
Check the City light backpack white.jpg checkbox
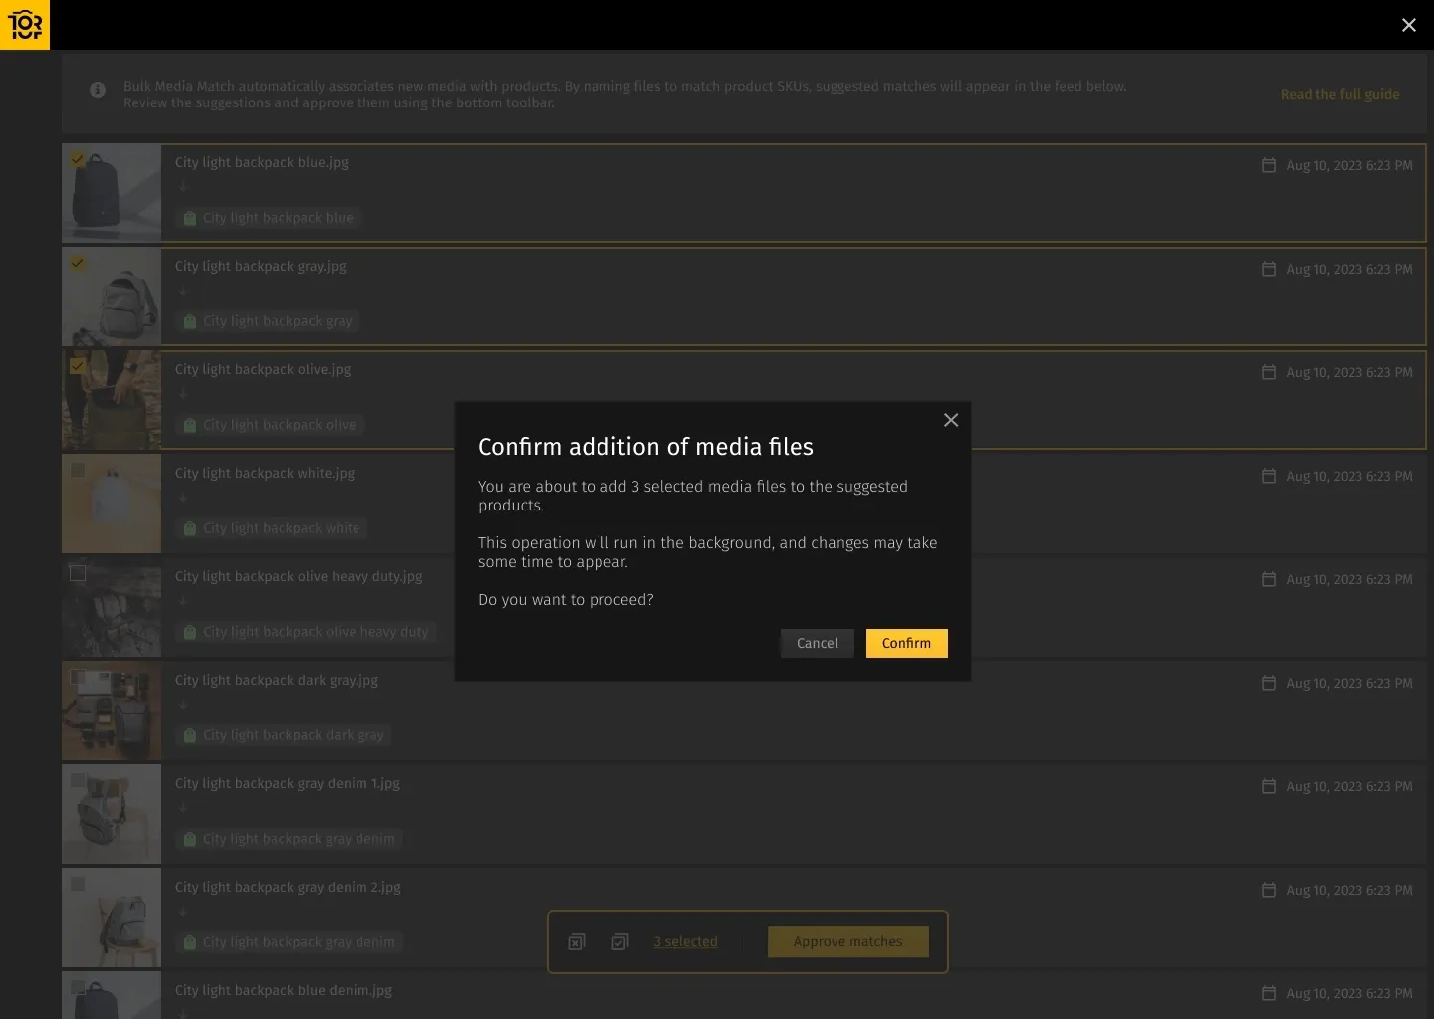click(78, 470)
